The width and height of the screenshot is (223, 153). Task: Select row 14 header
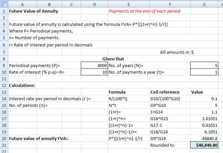point(4,99)
